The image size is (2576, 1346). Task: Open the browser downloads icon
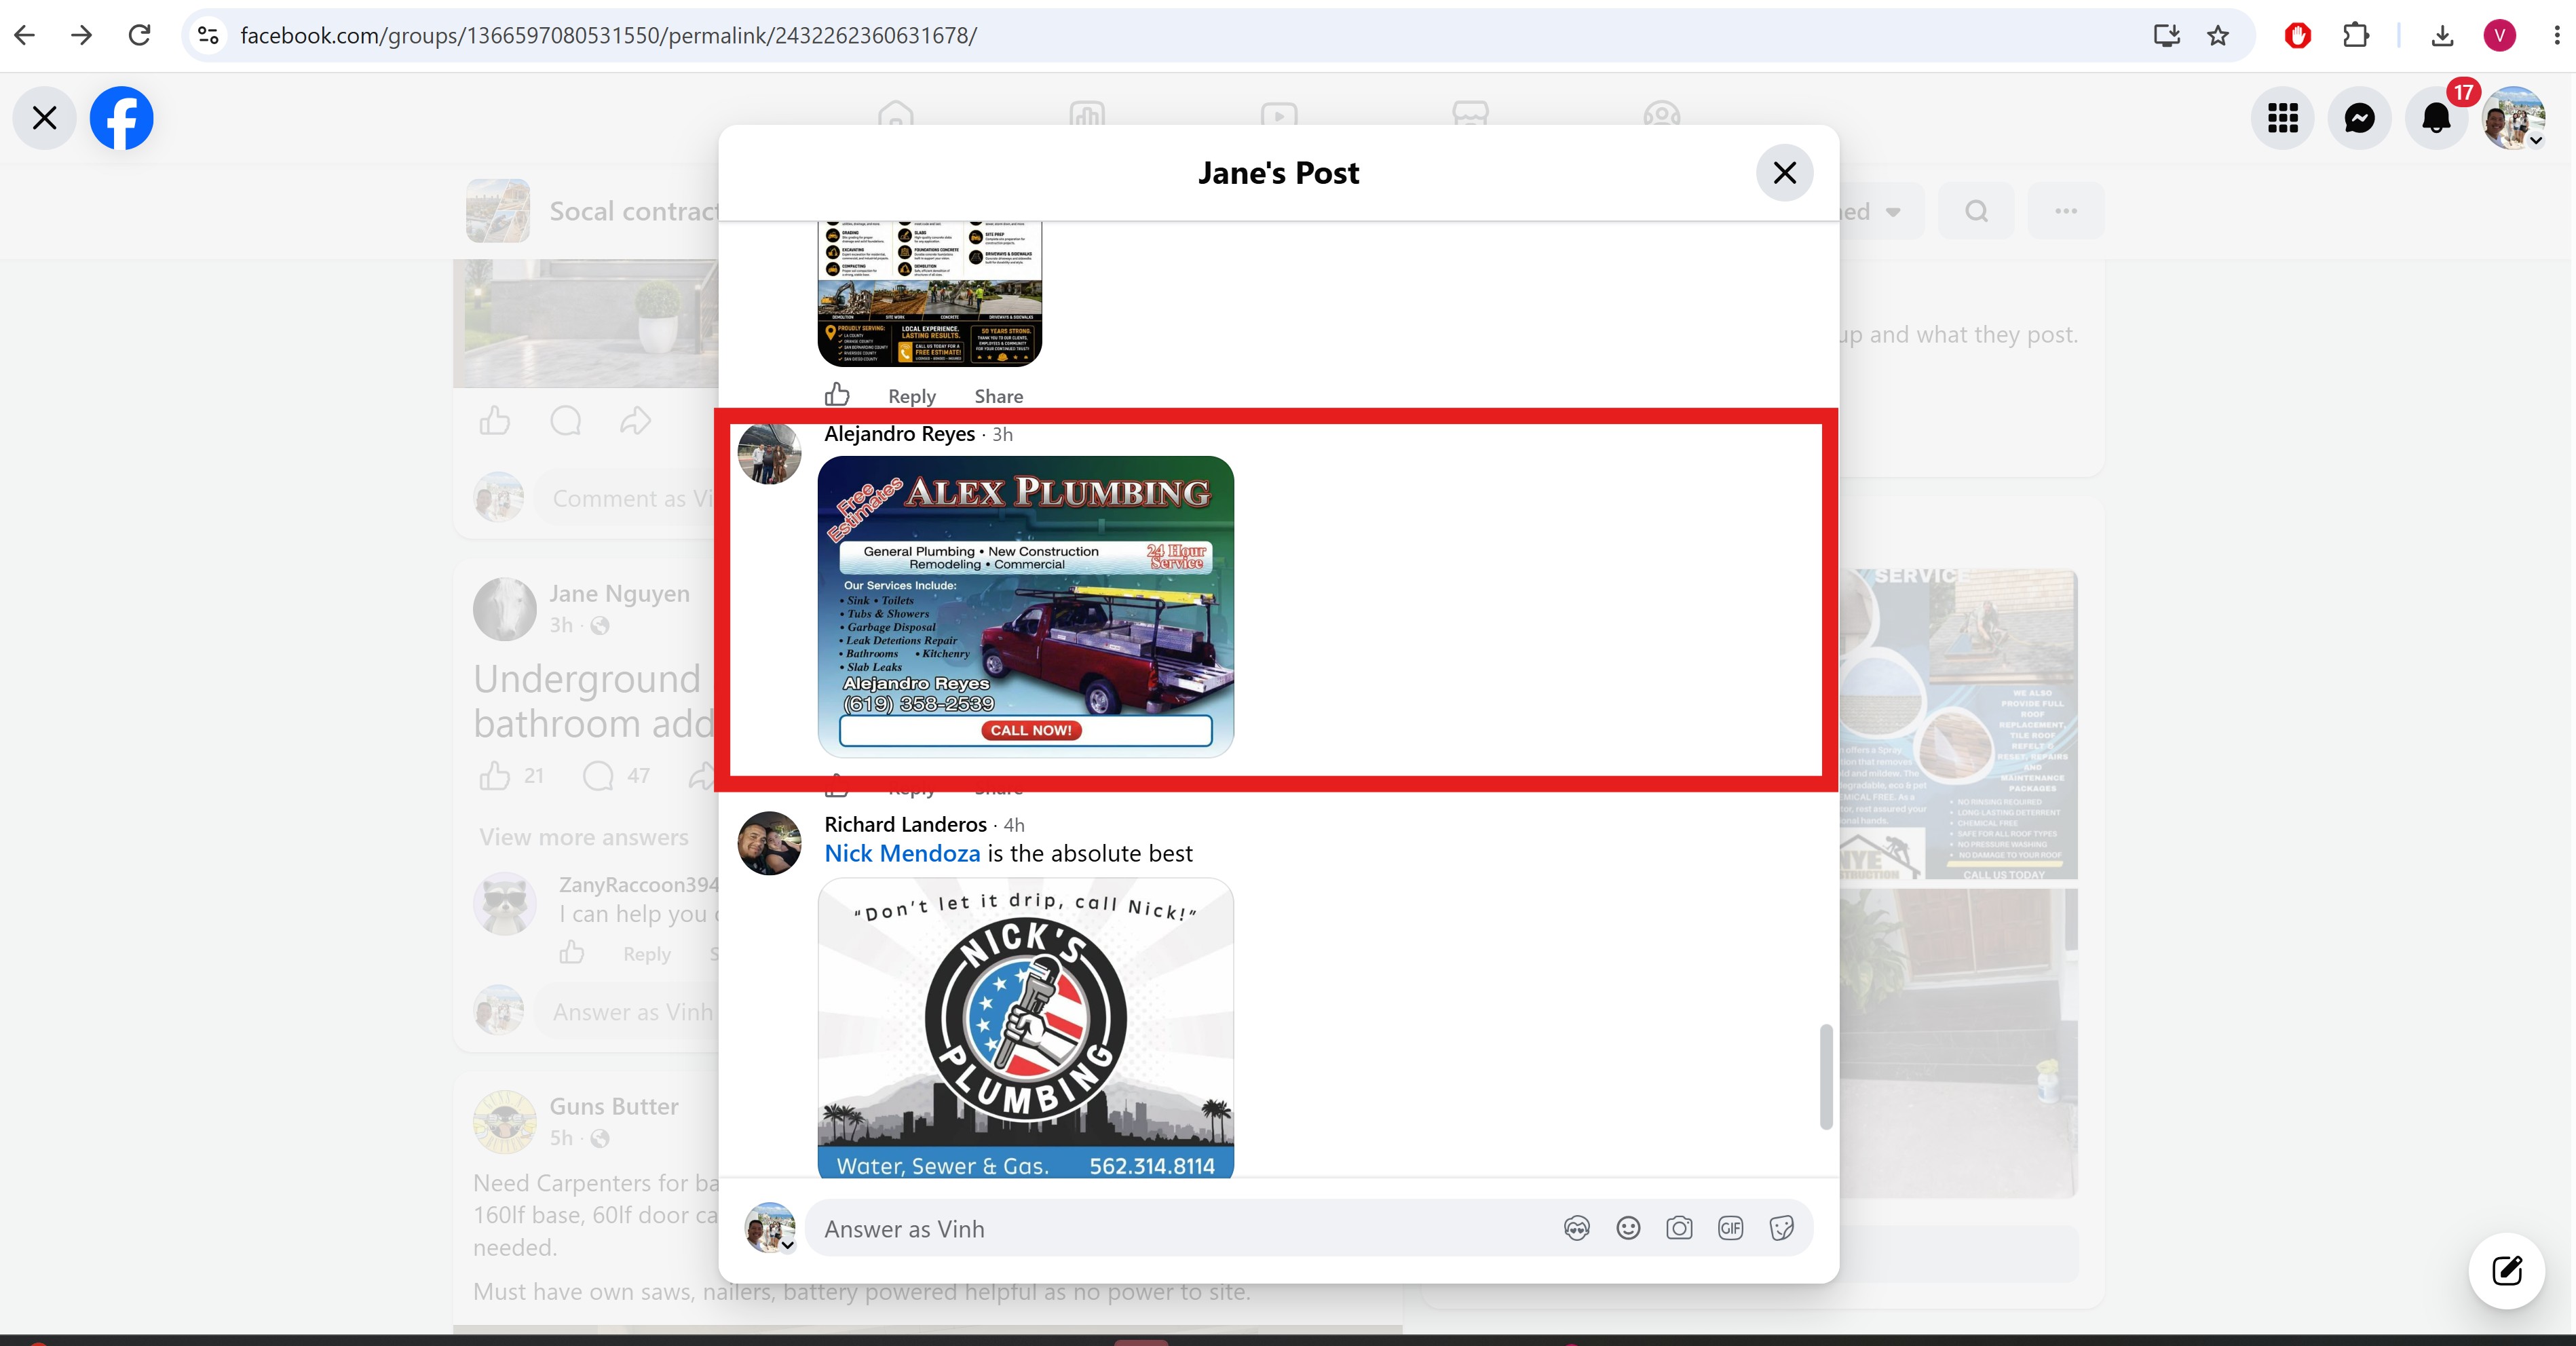(2442, 36)
